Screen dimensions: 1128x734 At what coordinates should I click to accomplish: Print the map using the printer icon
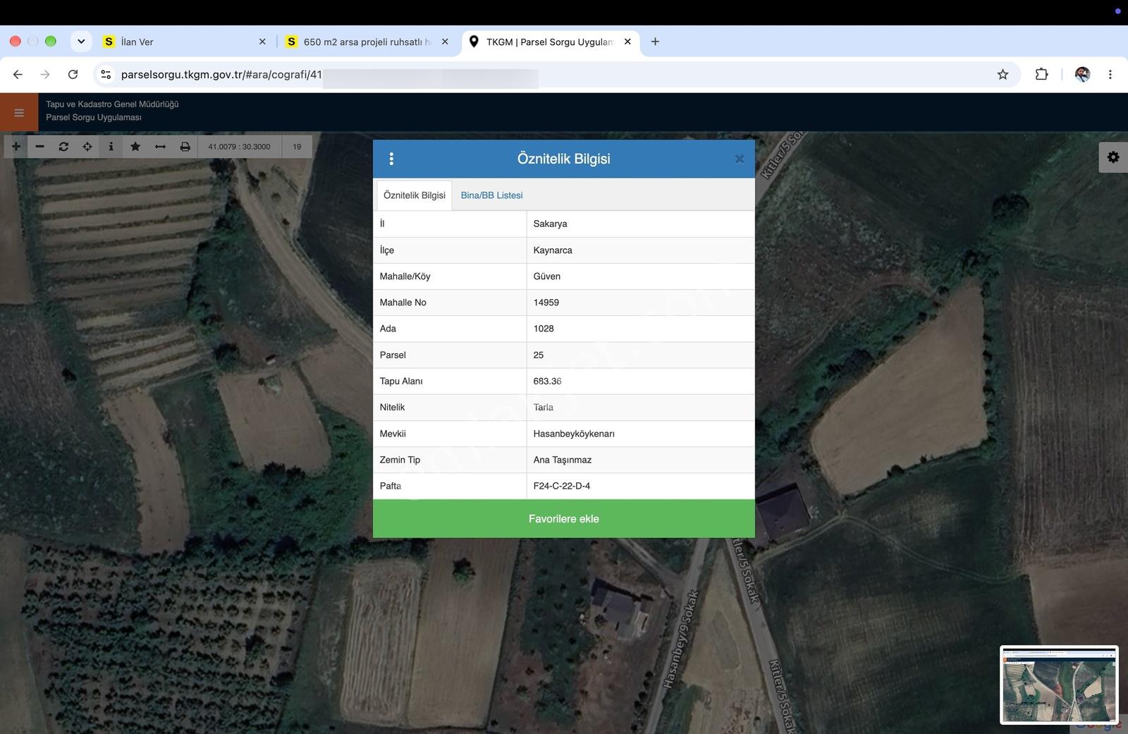pos(185,147)
